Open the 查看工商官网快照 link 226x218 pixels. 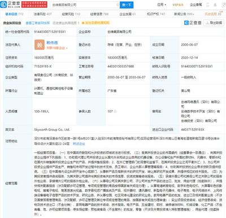38,23
